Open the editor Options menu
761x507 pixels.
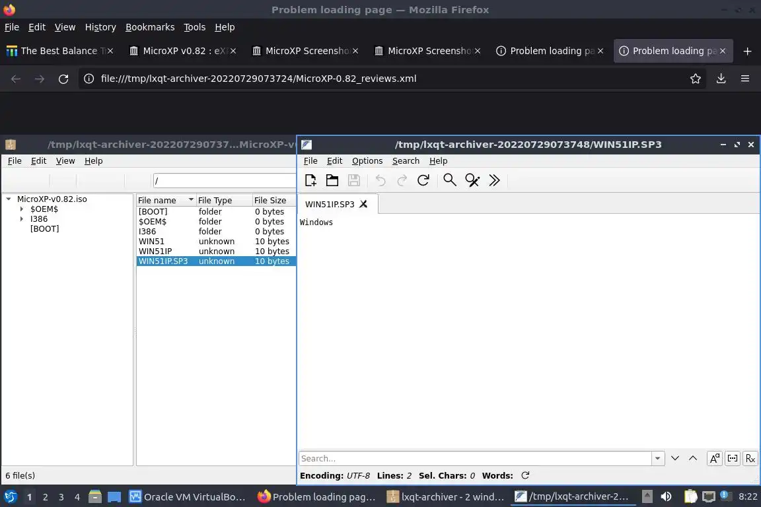(367, 161)
